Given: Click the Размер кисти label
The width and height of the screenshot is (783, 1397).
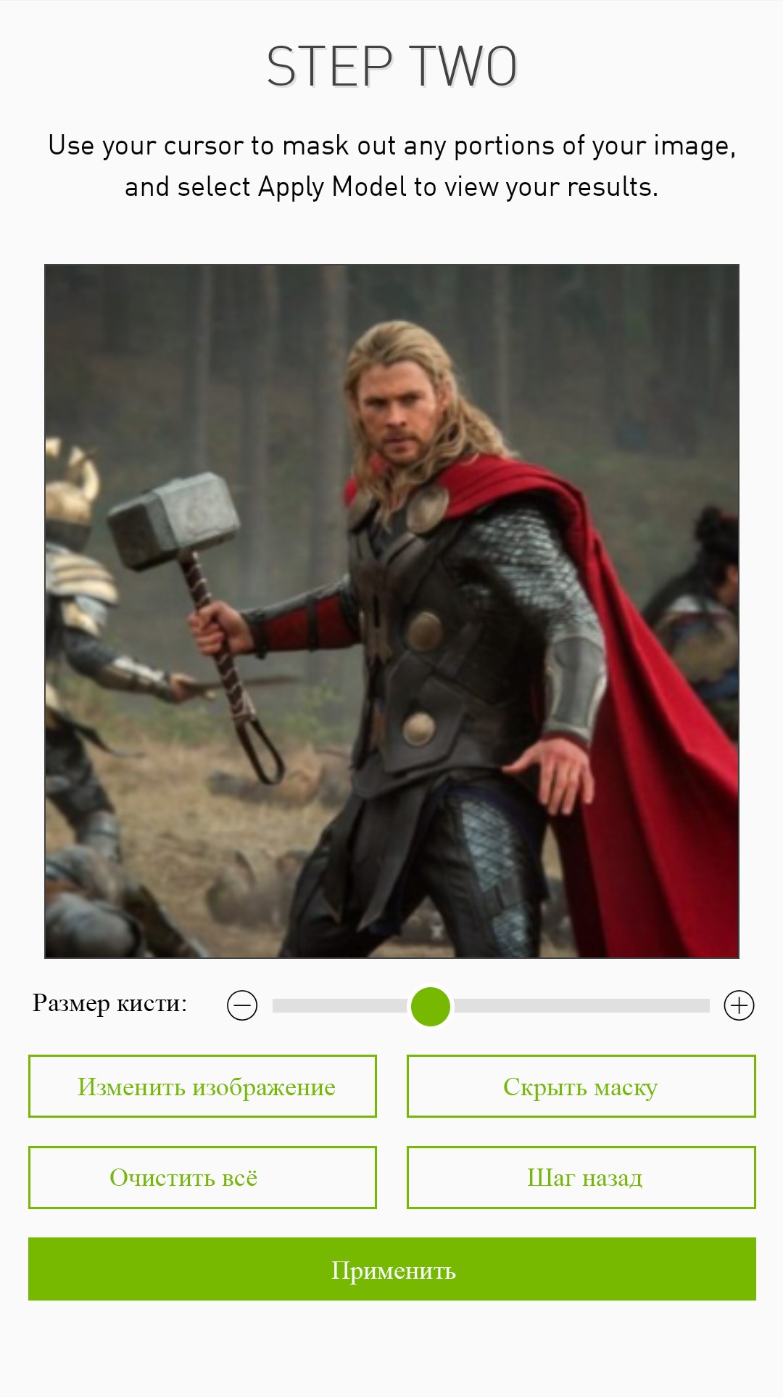Looking at the screenshot, I should click(x=109, y=1003).
